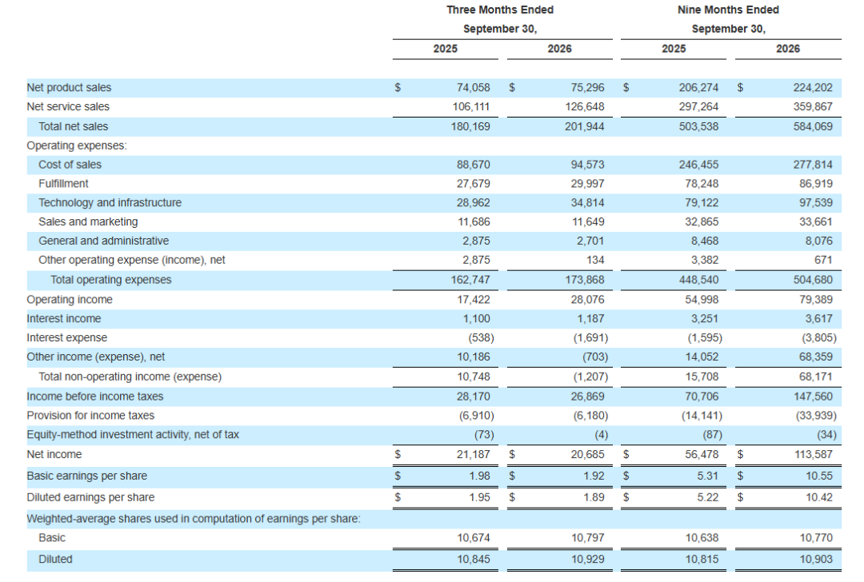Click the Net income value 113,587

pos(814,454)
